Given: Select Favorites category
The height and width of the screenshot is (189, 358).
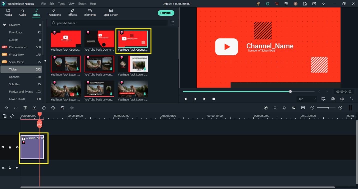Looking at the screenshot, I should [21, 25].
